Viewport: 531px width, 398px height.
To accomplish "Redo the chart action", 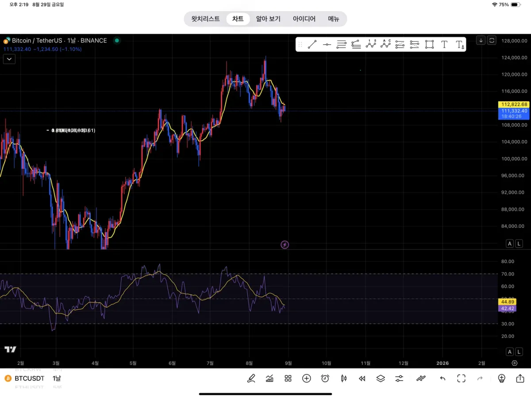I will [480, 379].
